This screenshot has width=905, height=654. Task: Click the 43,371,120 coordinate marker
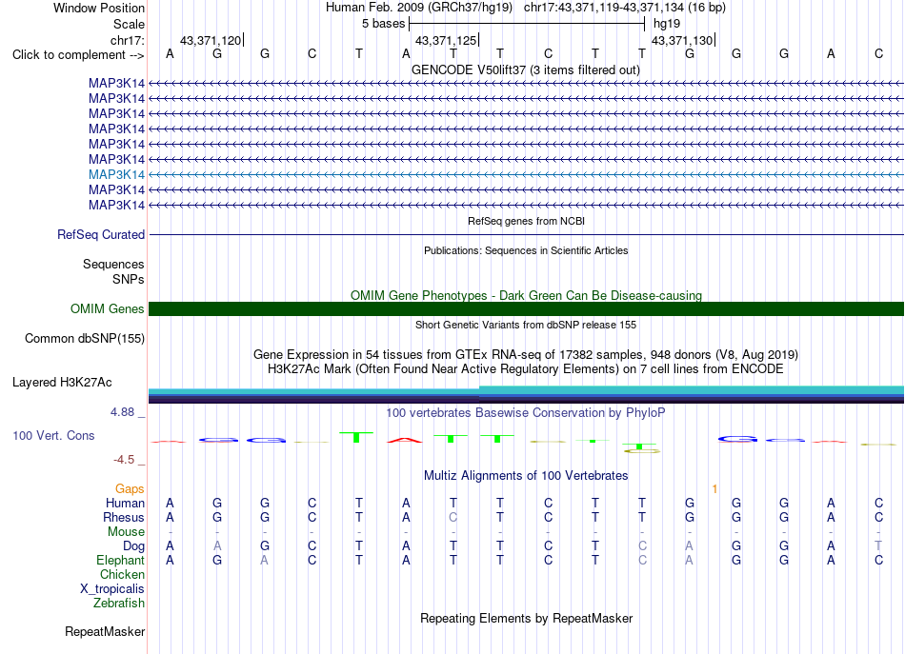pyautogui.click(x=211, y=40)
